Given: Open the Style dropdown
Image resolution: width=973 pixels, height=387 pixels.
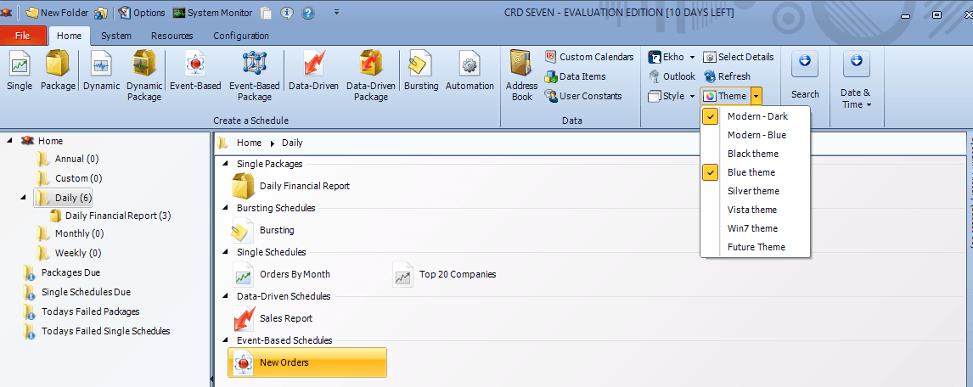Looking at the screenshot, I should (672, 96).
